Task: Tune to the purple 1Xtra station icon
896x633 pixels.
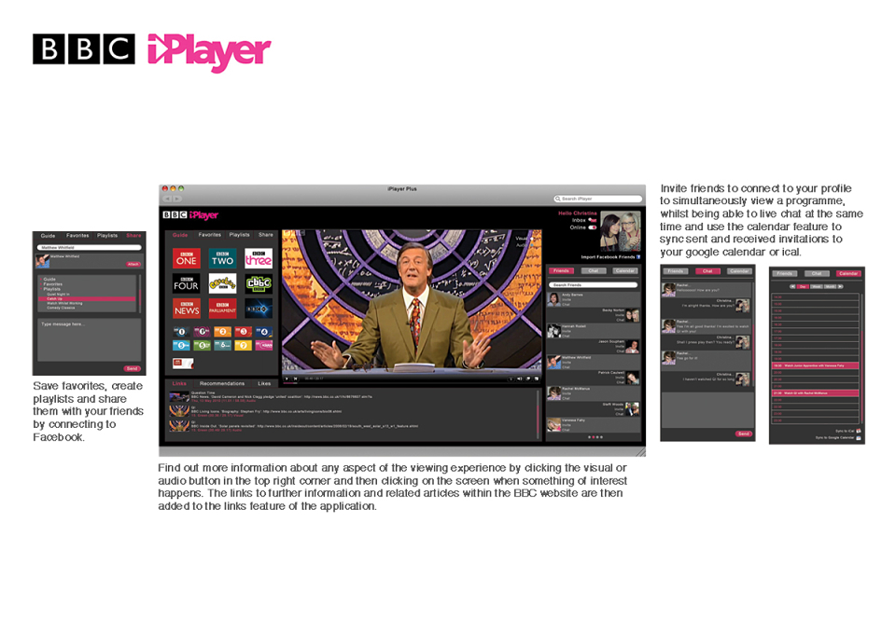Action: (202, 332)
